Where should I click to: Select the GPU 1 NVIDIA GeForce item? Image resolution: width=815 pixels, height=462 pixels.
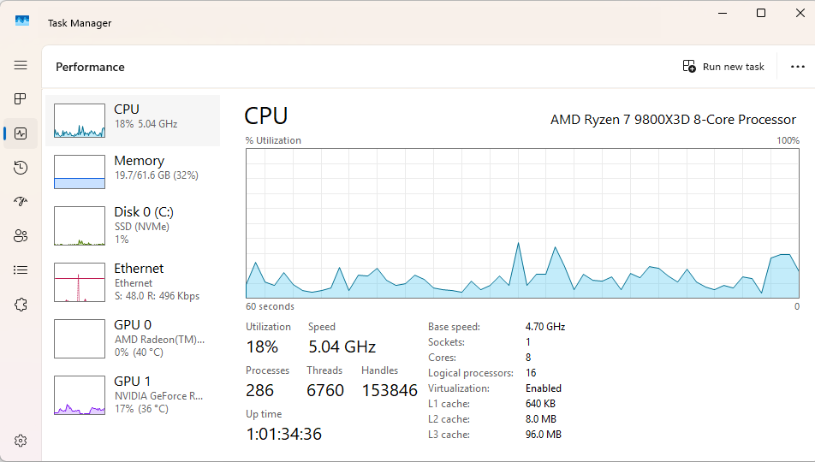[133, 394]
